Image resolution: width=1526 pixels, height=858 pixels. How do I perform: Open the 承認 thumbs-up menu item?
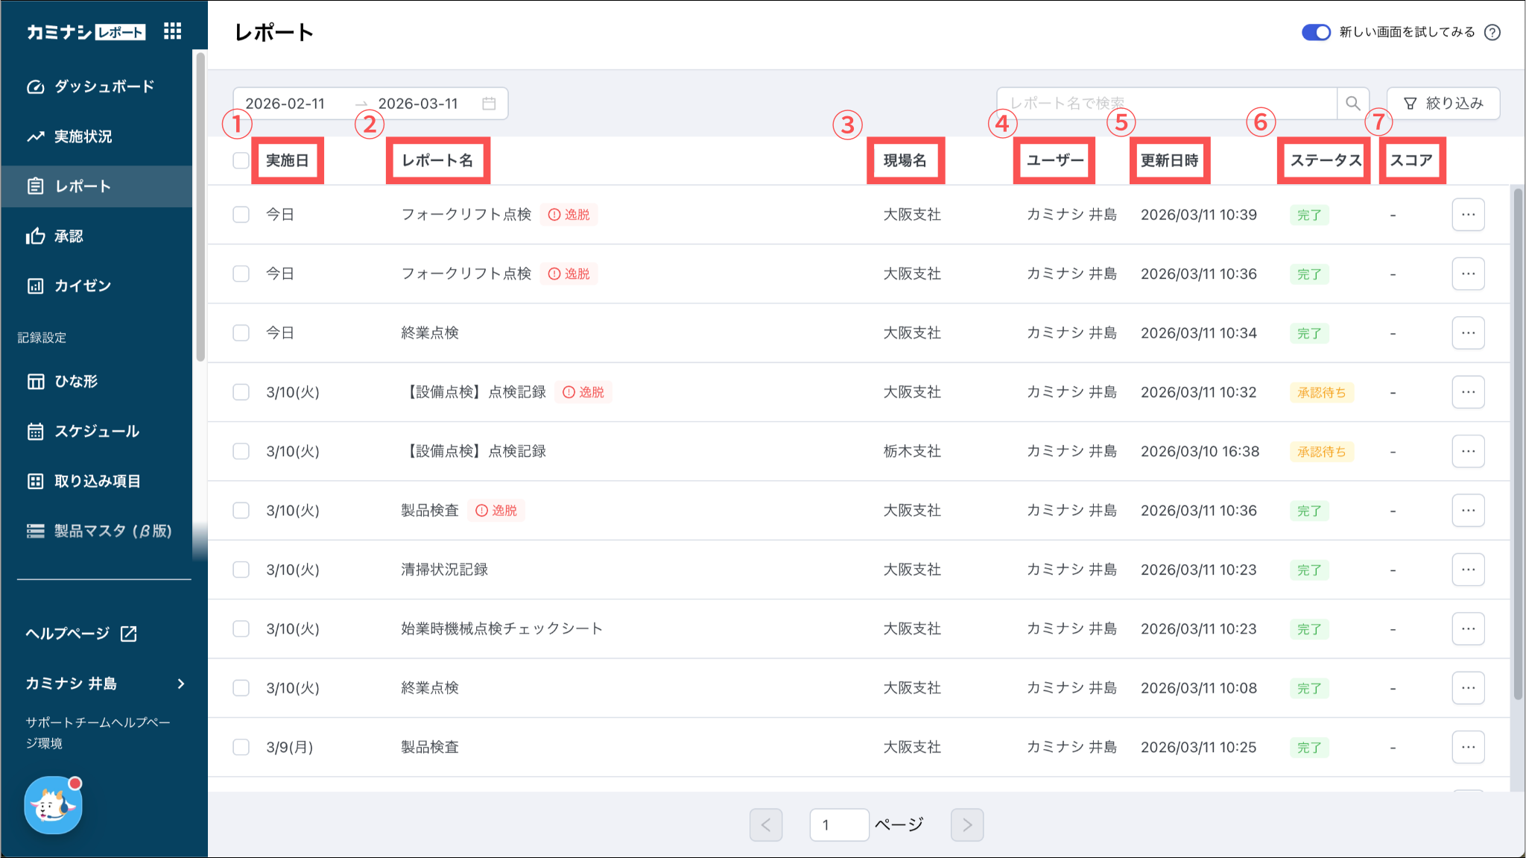pyautogui.click(x=69, y=236)
